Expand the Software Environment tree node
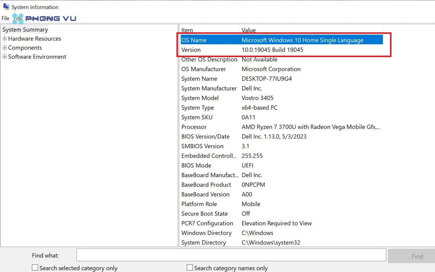Image resolution: width=435 pixels, height=272 pixels. click(5, 57)
